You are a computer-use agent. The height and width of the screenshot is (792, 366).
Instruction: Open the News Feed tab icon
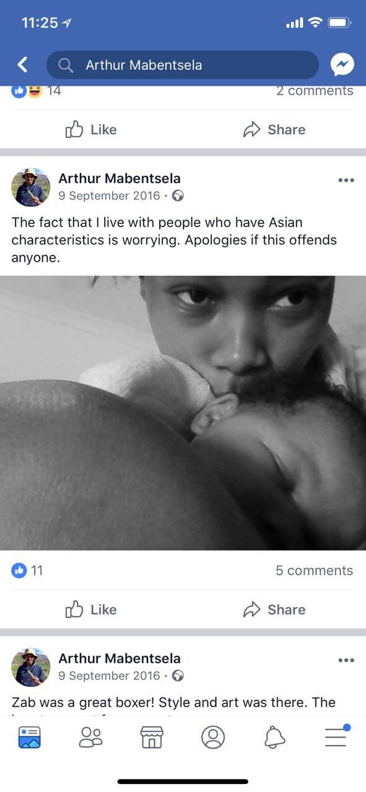click(29, 737)
